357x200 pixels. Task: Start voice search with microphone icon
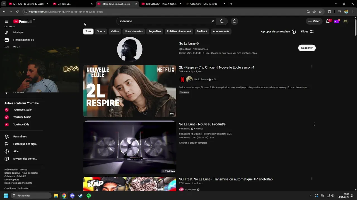(x=234, y=21)
